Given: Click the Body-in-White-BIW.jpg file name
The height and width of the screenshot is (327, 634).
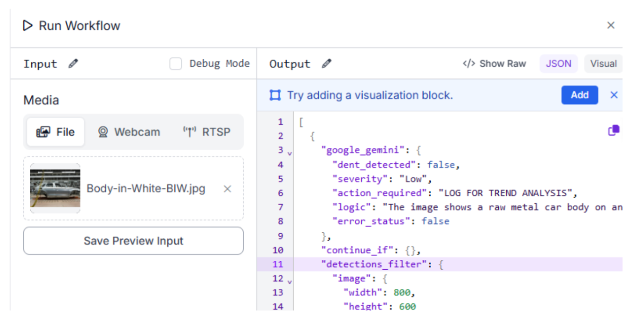Looking at the screenshot, I should coord(146,189).
